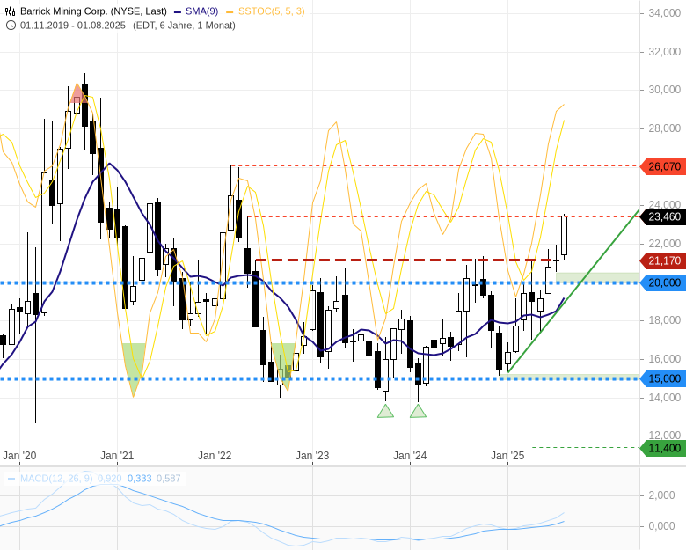686x550 pixels.
Task: Click the Barrick Mining Corp. (NYSE, Last) title
Action: click(93, 11)
